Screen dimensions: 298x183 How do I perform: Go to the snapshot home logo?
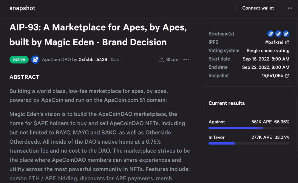(22, 8)
